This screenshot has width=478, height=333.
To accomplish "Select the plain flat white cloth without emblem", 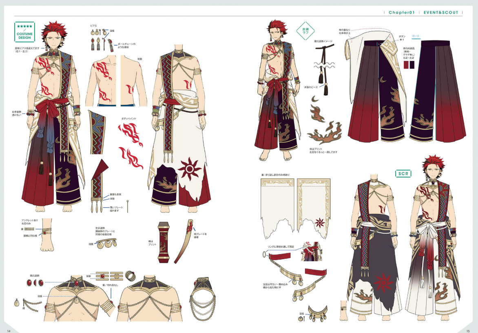I will pos(277,208).
